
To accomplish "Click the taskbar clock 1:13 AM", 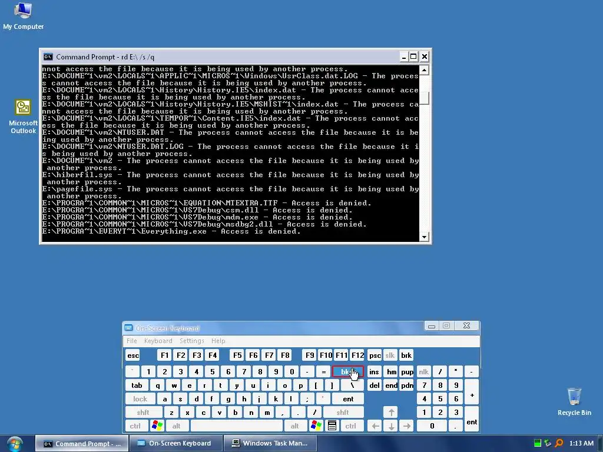I will pos(581,443).
